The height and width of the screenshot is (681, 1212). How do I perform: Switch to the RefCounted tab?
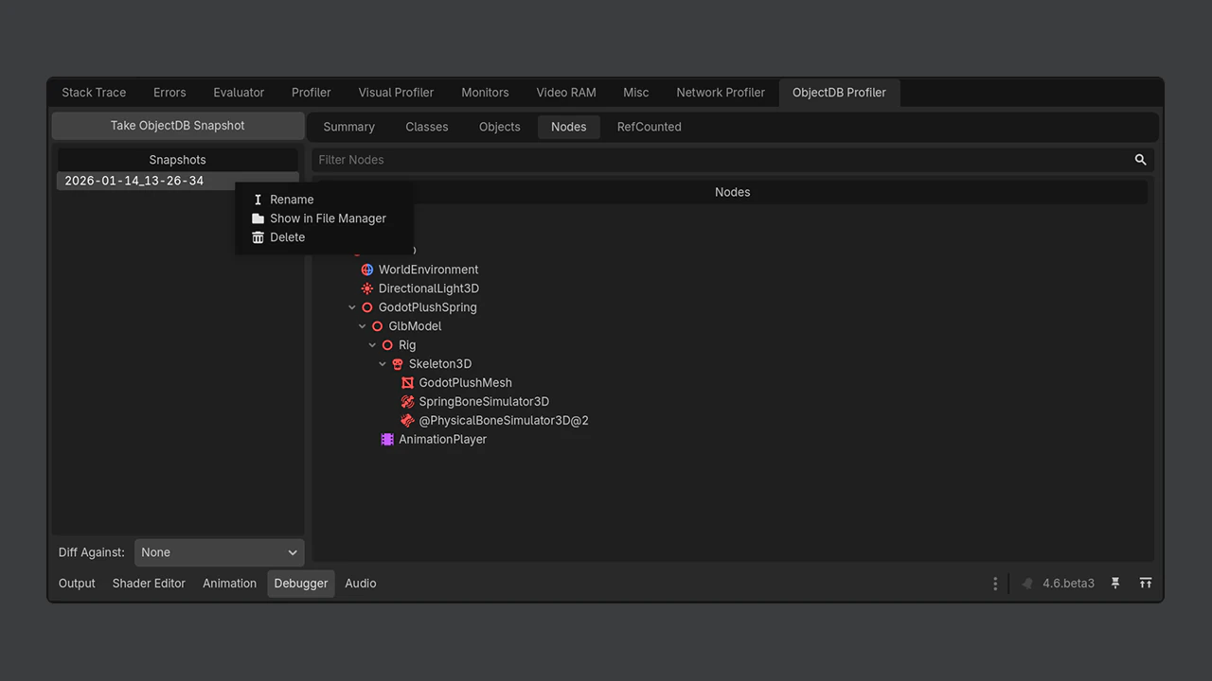[649, 127]
